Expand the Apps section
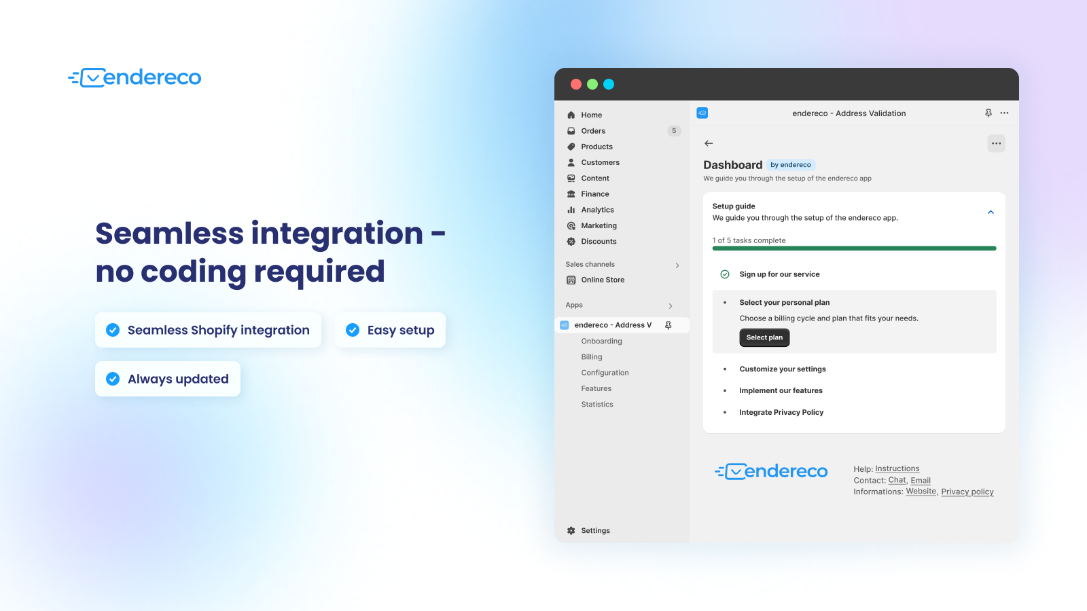Viewport: 1087px width, 611px height. tap(671, 306)
